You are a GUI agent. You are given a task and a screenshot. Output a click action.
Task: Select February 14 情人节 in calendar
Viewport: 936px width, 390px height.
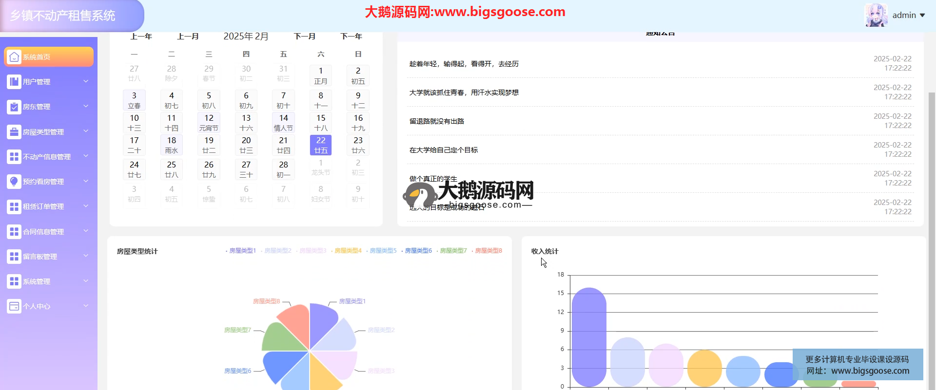283,123
